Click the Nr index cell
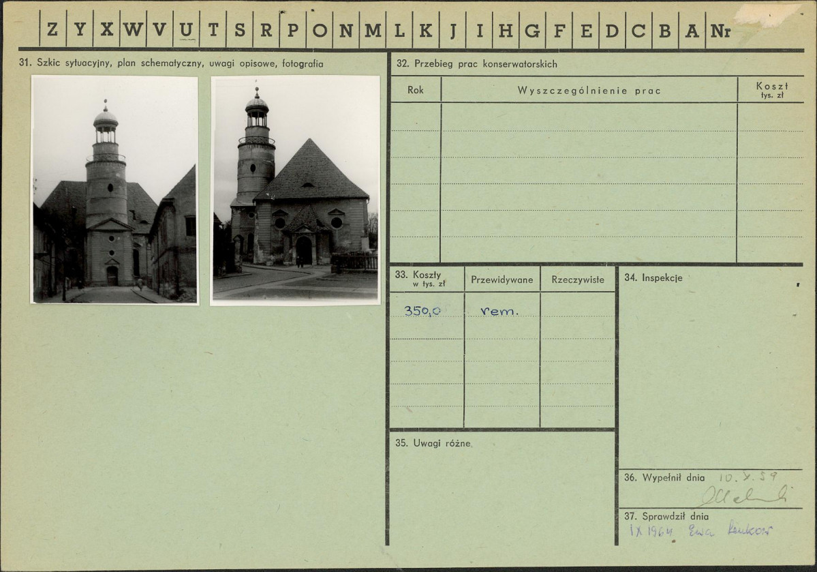817x572 pixels. pyautogui.click(x=721, y=30)
